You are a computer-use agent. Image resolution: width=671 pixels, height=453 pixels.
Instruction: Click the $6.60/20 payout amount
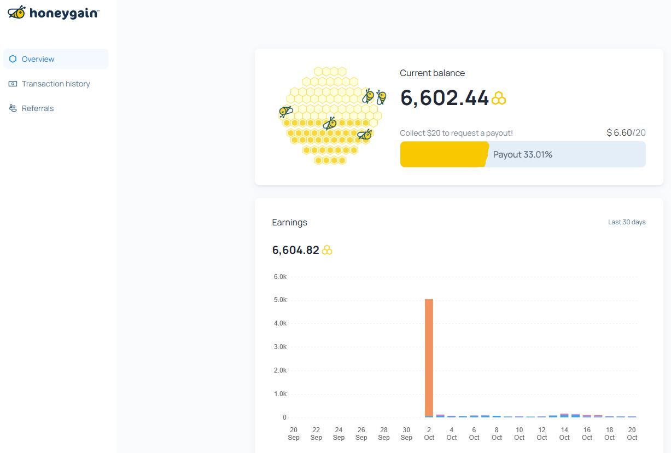tap(626, 133)
